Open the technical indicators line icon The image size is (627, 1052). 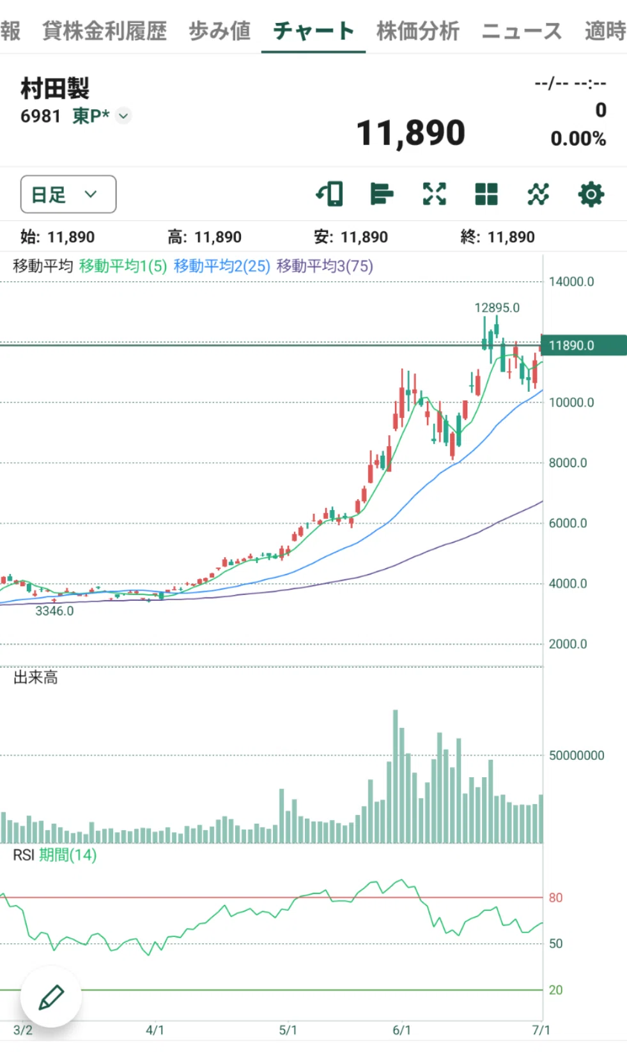pyautogui.click(x=538, y=194)
